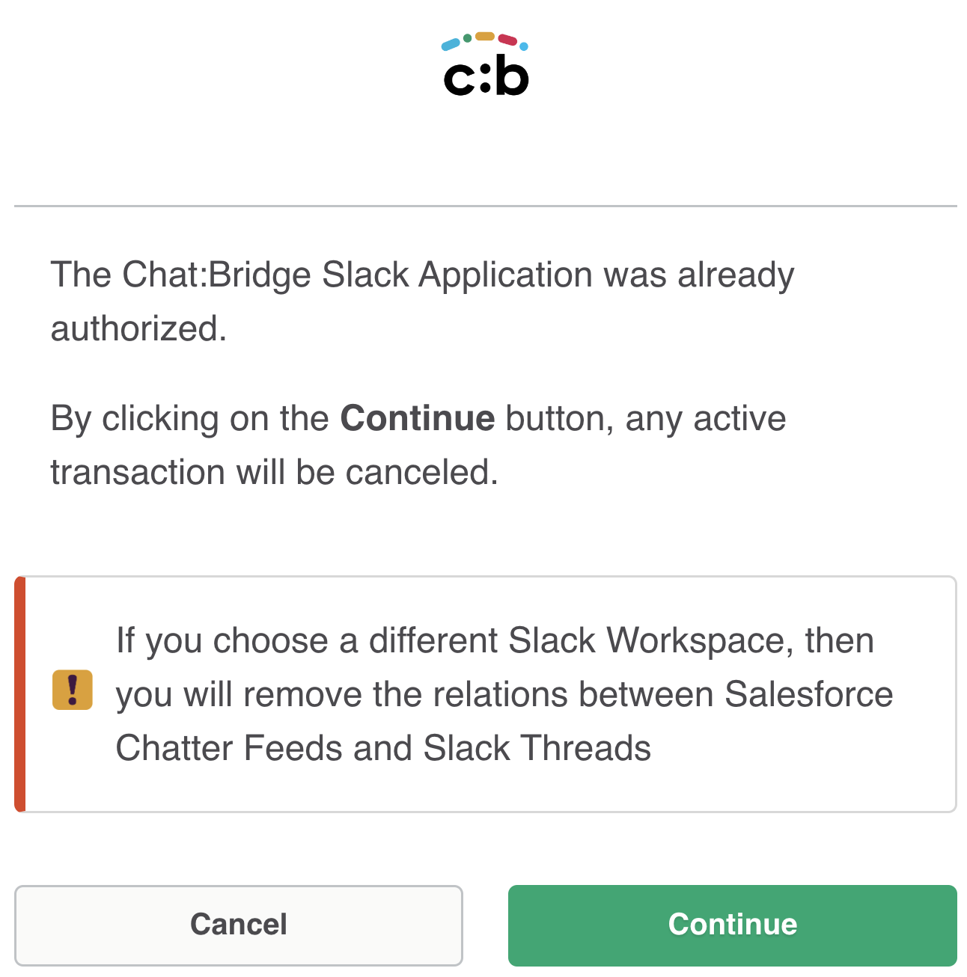Click the red accent bar of the warning box

[20, 694]
